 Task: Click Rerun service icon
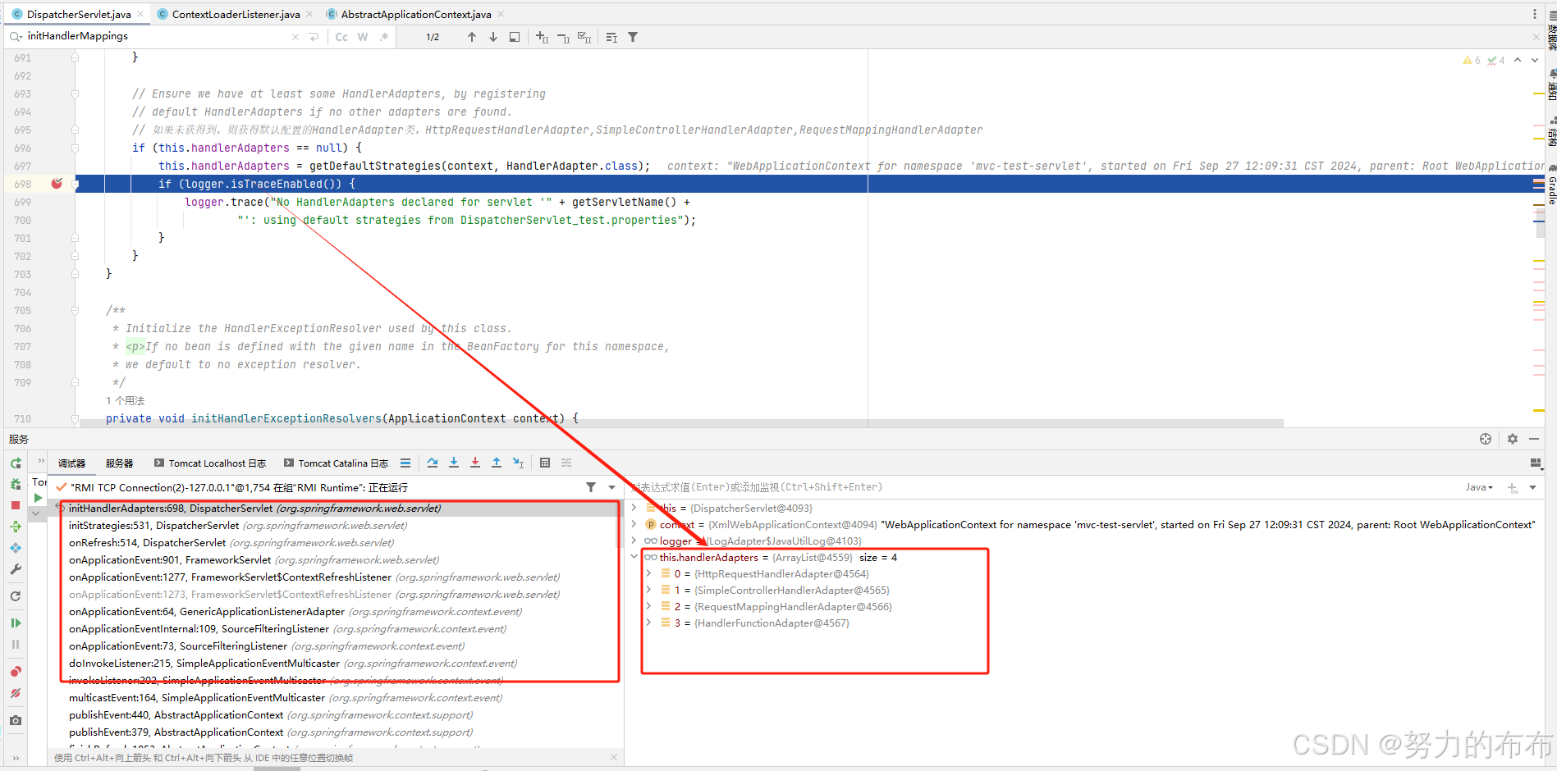pos(16,463)
